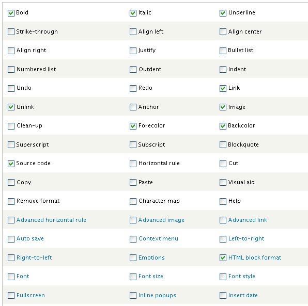Toggle off the Forecolor checkbox
This screenshot has height=306, width=308.
pos(133,126)
